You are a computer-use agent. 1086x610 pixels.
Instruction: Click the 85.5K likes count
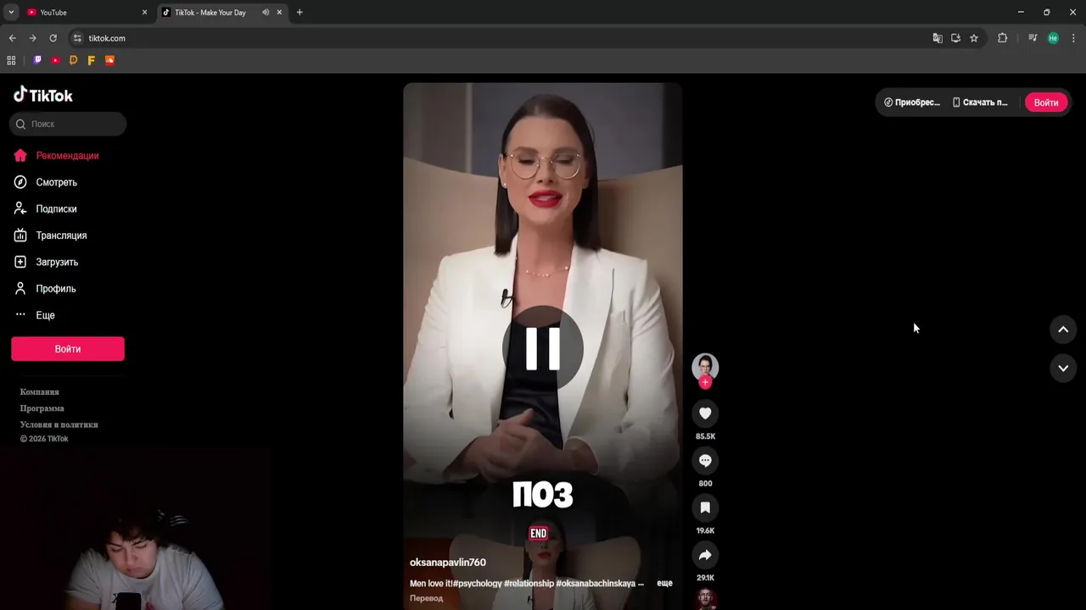click(x=705, y=436)
